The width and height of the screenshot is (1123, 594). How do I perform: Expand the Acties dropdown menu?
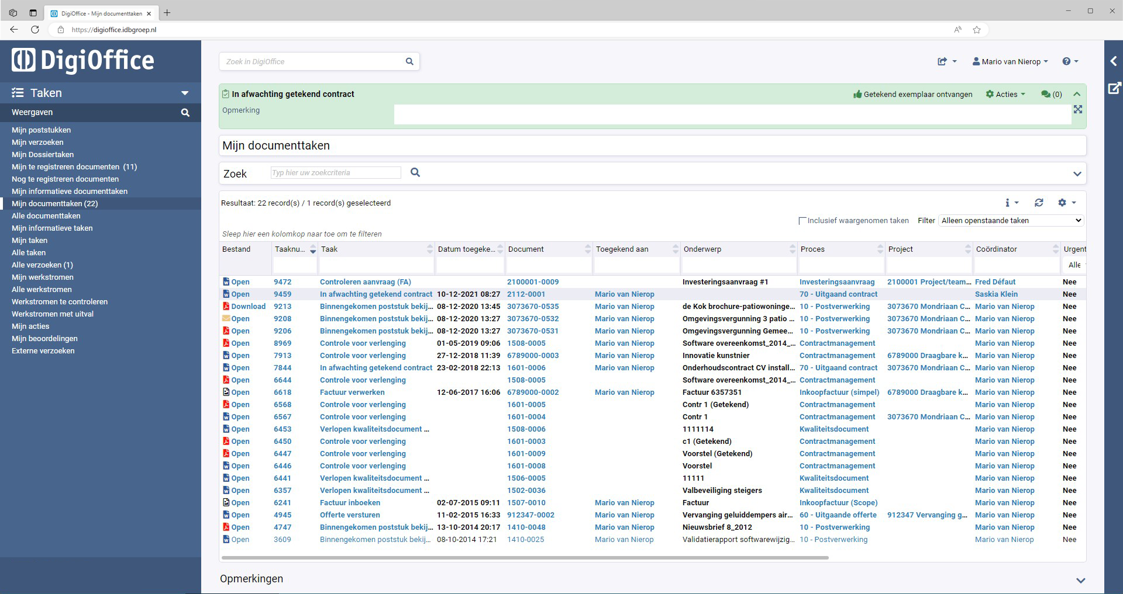[x=1006, y=94]
